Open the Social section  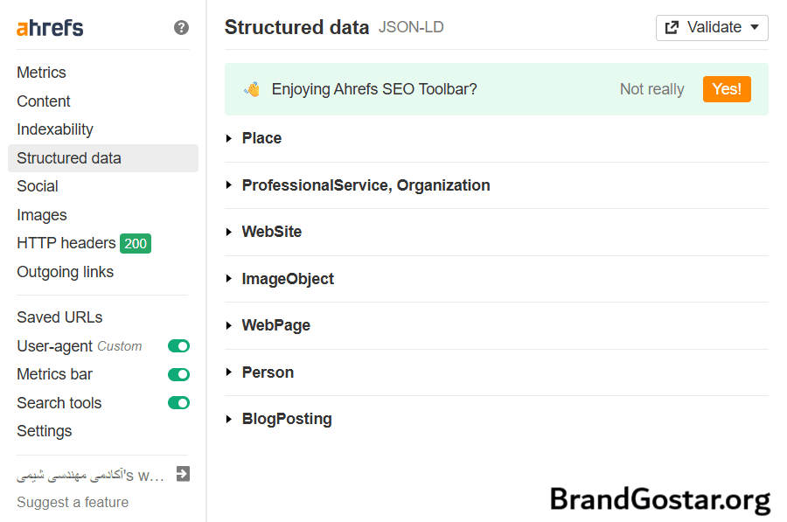coord(38,186)
